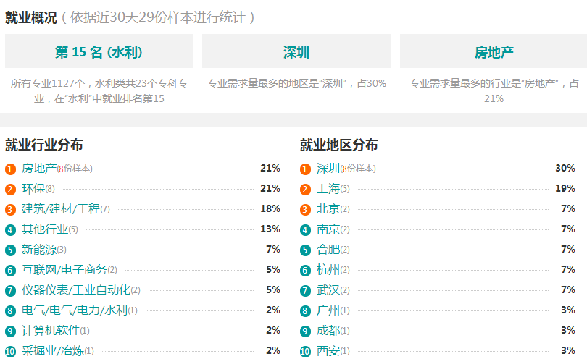This screenshot has height=364, width=587.
Task: Open the 计算机软件 industry link
Action: click(x=51, y=331)
